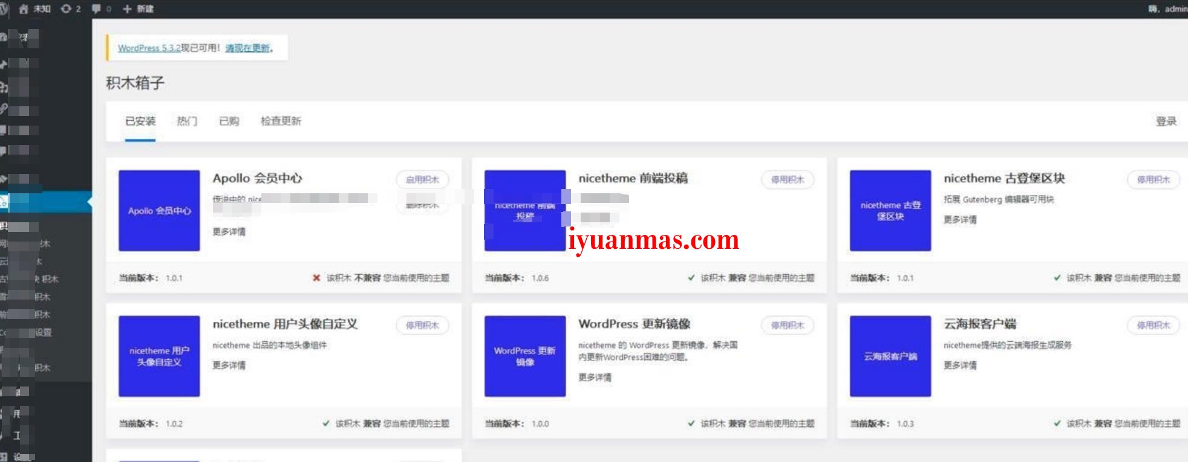
Task: Click the Apollo 会员中心 card title
Action: click(257, 178)
